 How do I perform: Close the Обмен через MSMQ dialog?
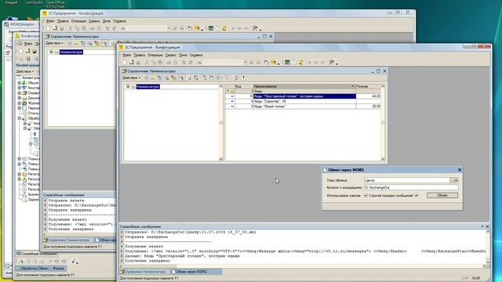click(x=460, y=170)
